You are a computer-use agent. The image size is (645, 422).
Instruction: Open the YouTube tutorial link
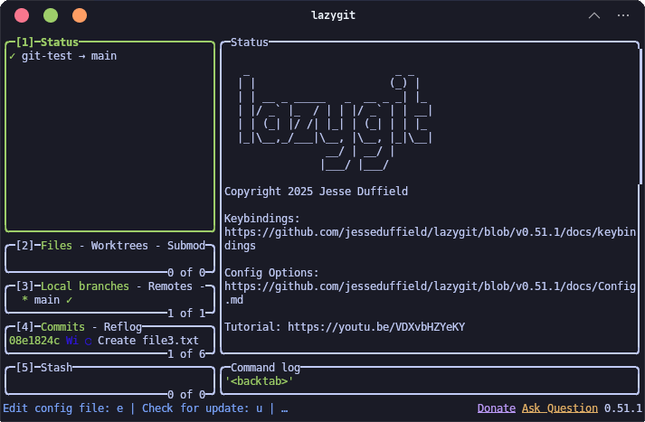point(376,327)
